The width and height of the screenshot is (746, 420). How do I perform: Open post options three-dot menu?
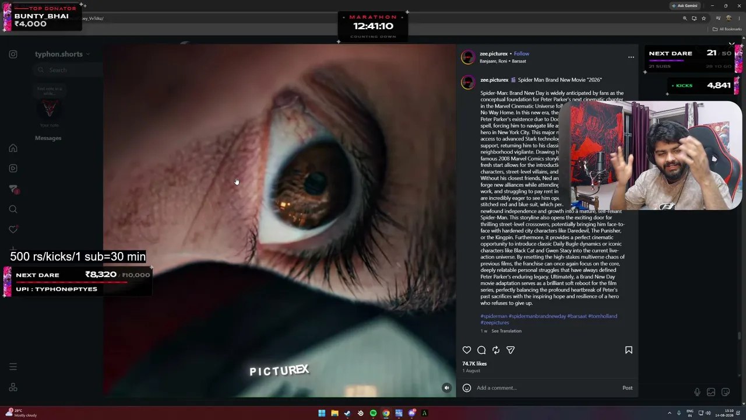pos(631,57)
